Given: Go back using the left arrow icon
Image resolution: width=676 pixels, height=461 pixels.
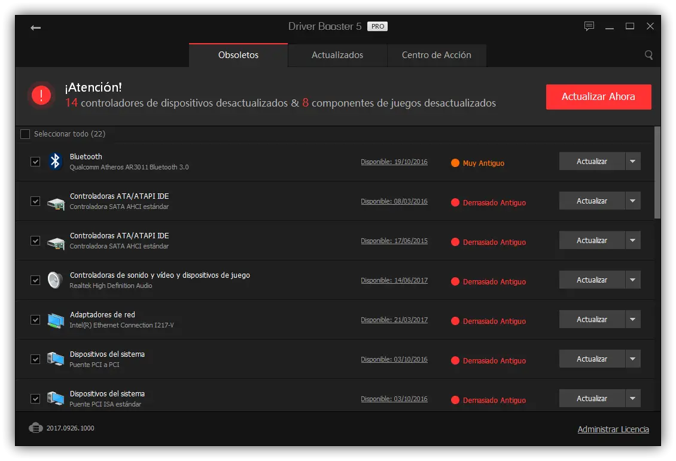Looking at the screenshot, I should click(x=35, y=28).
